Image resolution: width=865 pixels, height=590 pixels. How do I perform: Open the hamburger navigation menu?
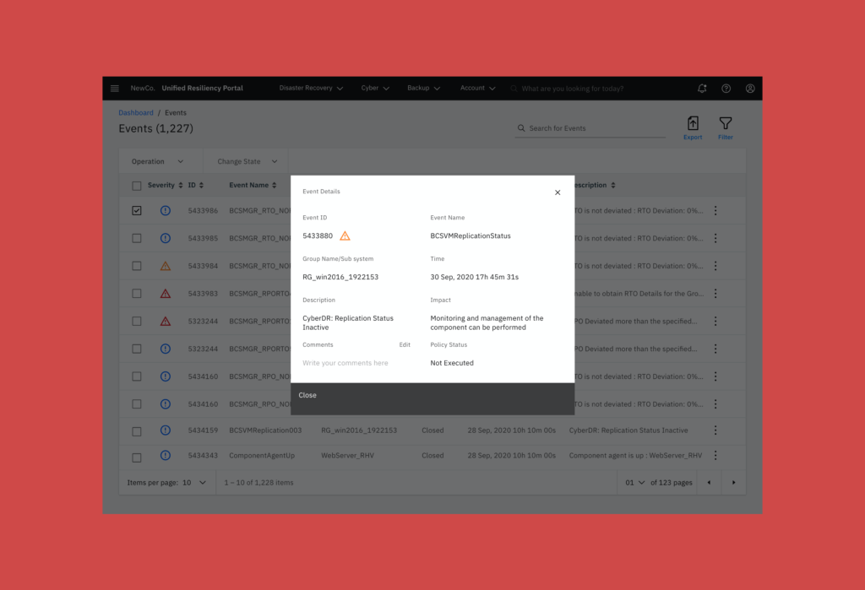click(115, 89)
